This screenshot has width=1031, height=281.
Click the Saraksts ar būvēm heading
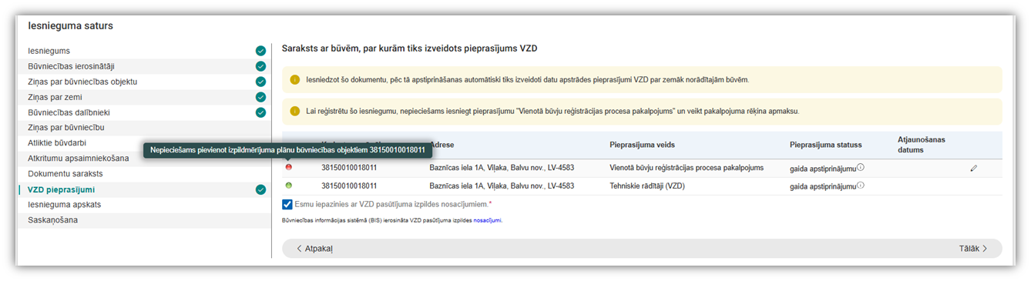[x=409, y=48]
